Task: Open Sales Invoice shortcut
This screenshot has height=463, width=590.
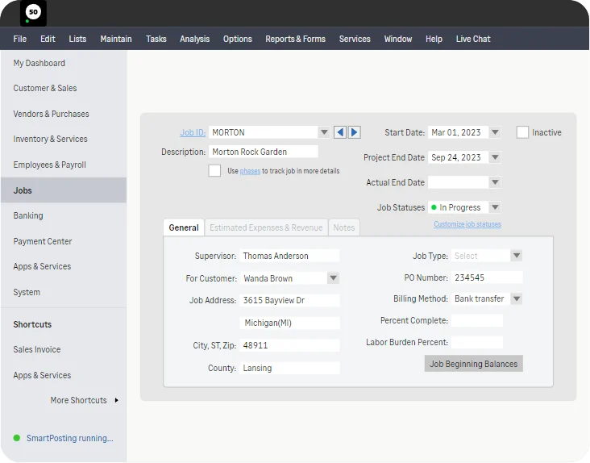Action: pyautogui.click(x=37, y=349)
